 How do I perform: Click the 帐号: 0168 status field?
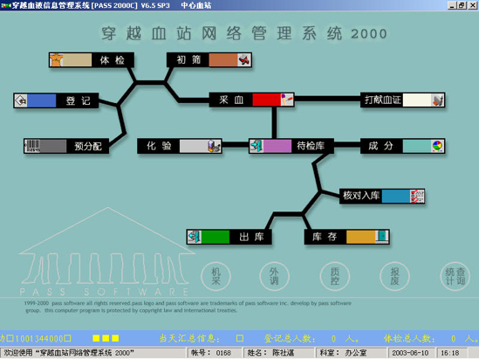[215, 353]
